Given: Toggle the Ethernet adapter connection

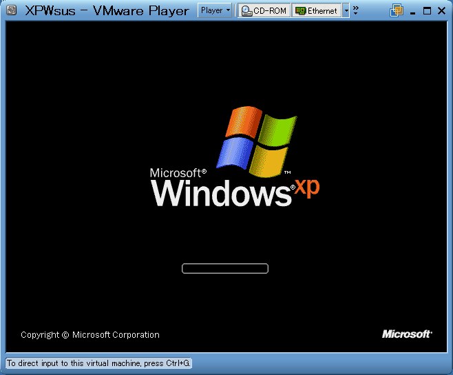Looking at the screenshot, I should tap(316, 11).
